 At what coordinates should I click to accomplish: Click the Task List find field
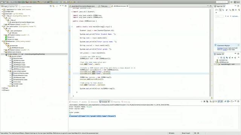[219, 16]
